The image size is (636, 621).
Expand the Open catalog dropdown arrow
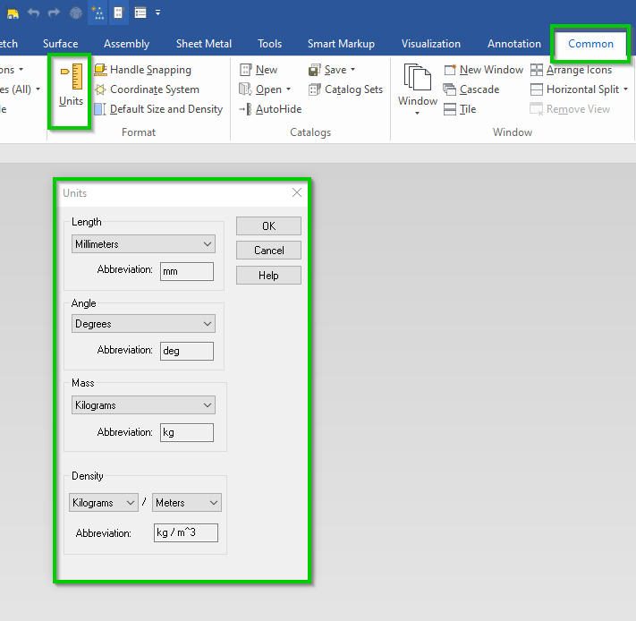(288, 89)
